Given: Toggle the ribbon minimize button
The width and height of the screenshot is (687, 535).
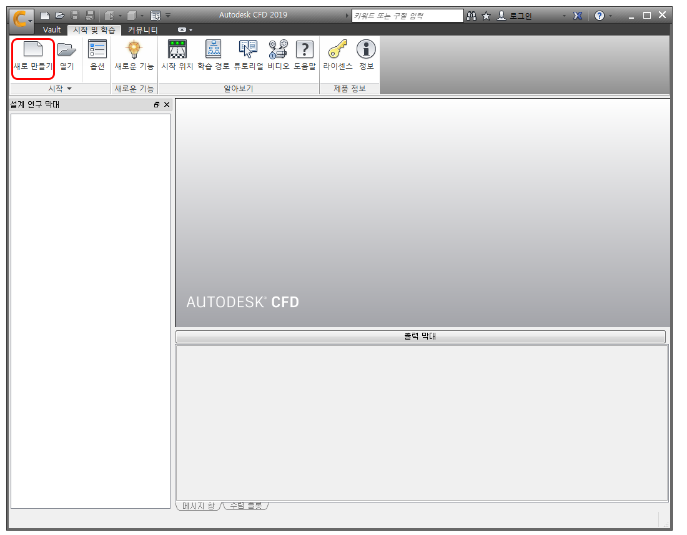Looking at the screenshot, I should coord(182,30).
